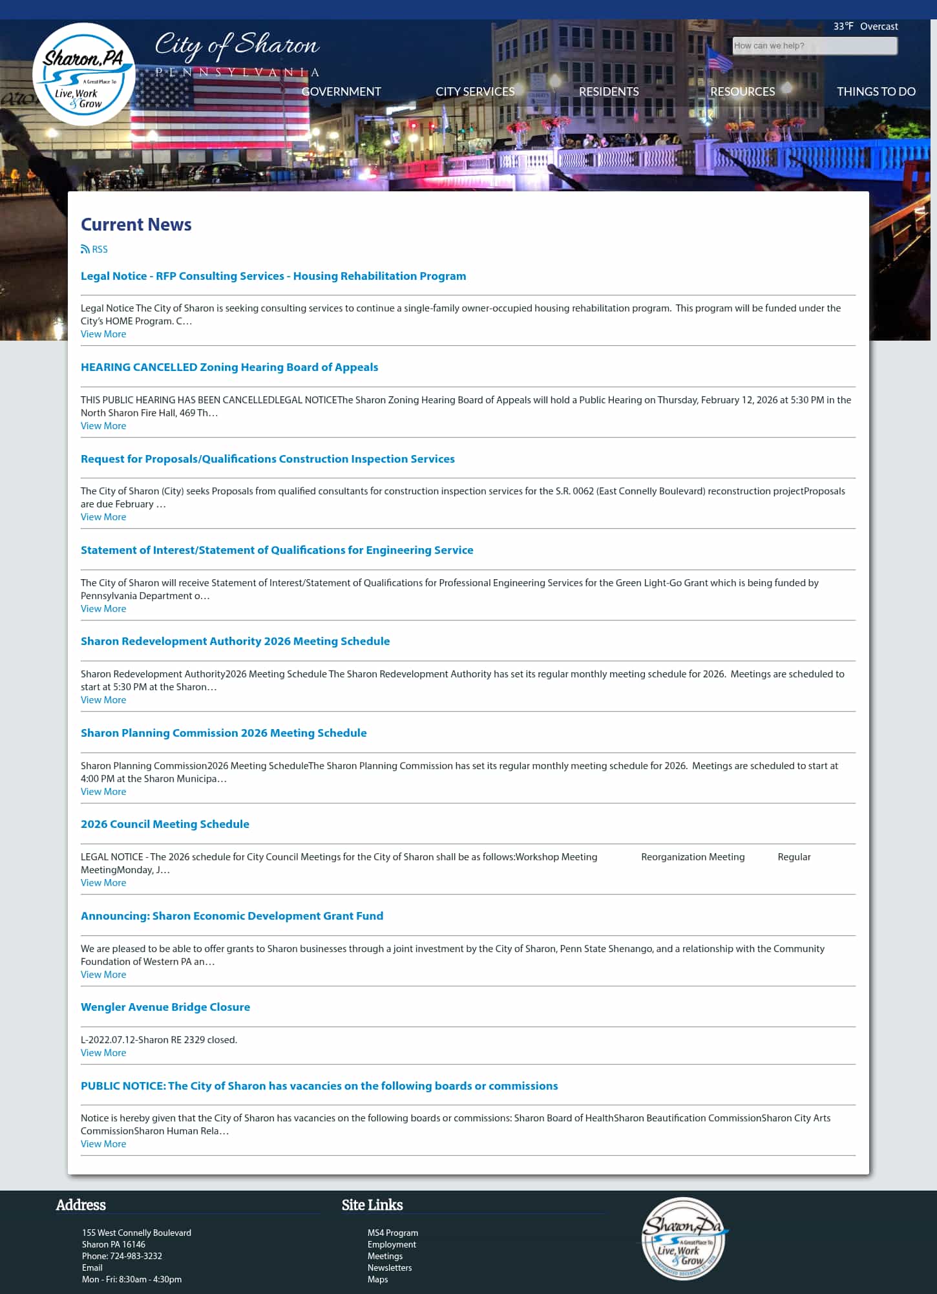The image size is (937, 1294).
Task: Open PUBLIC NOTICE board vacancies article
Action: pos(319,1086)
